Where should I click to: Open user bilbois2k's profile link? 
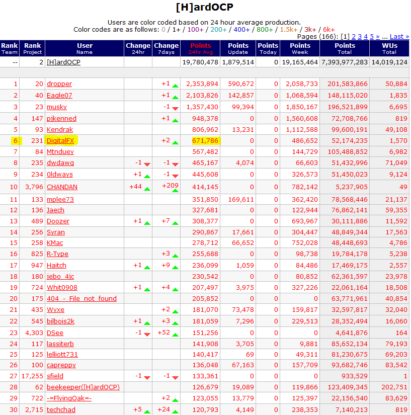coord(60,321)
